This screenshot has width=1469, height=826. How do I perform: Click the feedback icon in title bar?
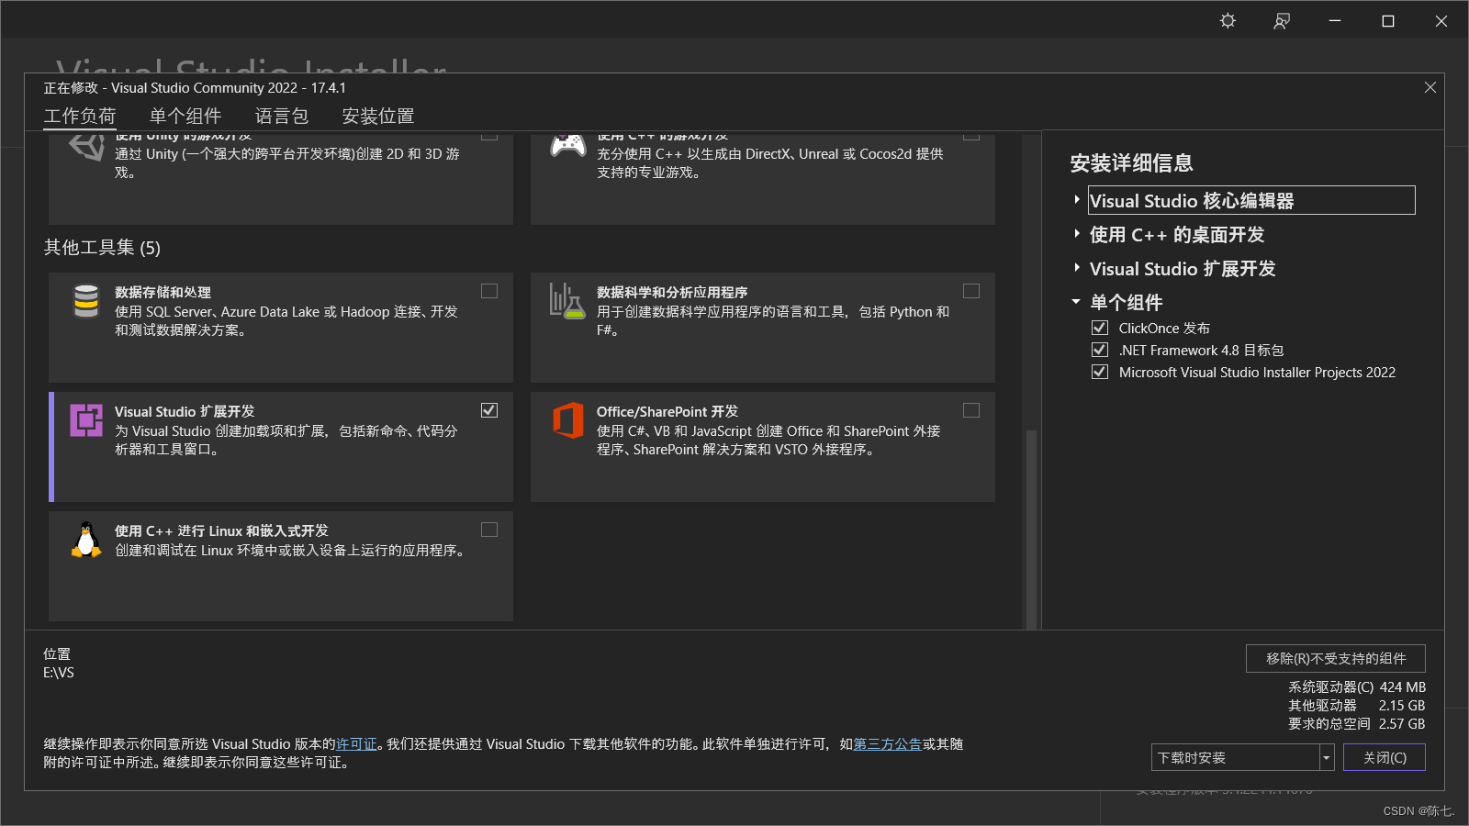coord(1282,20)
